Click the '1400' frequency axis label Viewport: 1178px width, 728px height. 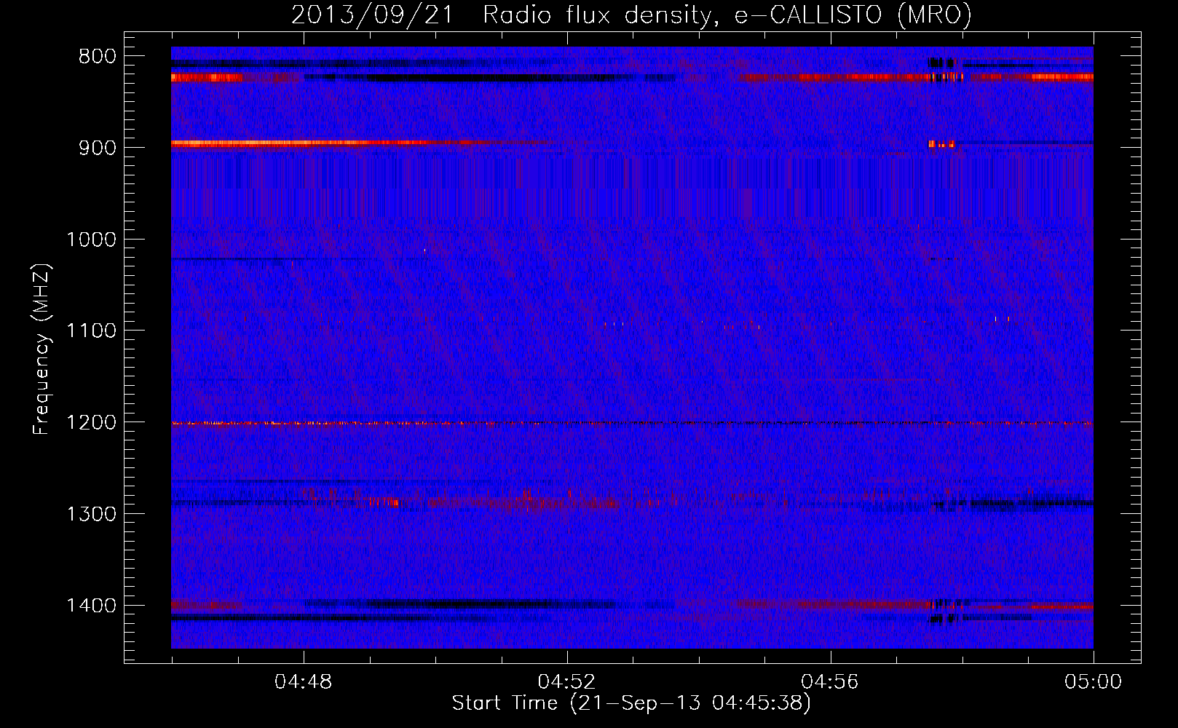[x=91, y=606]
